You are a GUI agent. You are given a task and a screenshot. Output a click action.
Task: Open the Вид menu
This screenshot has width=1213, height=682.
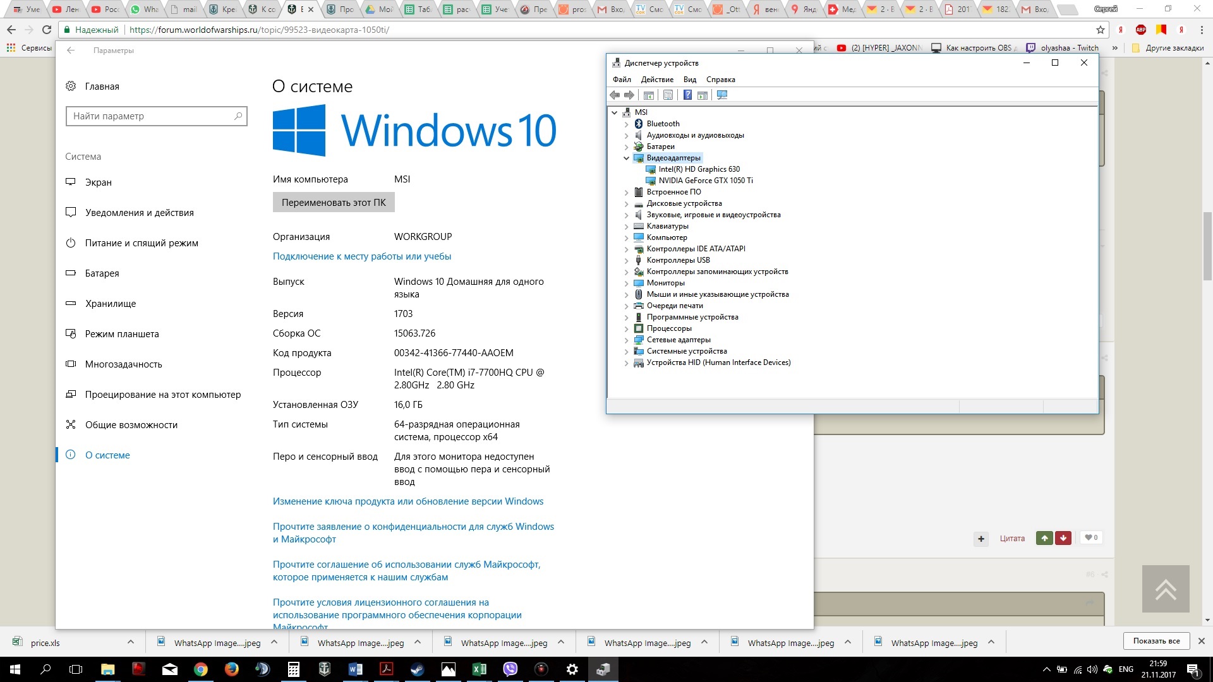[x=690, y=80]
